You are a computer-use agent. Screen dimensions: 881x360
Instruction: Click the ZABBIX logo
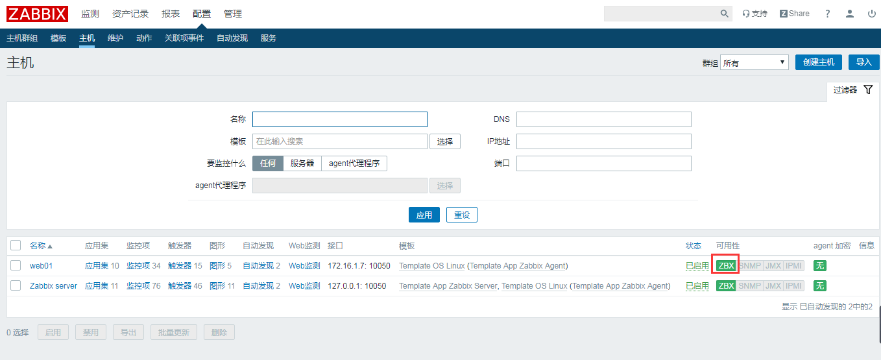pyautogui.click(x=37, y=14)
